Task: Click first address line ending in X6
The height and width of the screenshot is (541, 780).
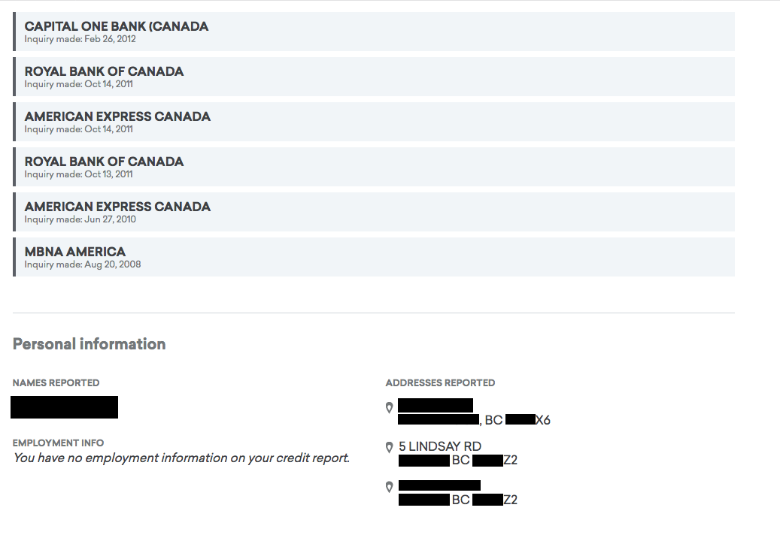Action: [x=474, y=420]
